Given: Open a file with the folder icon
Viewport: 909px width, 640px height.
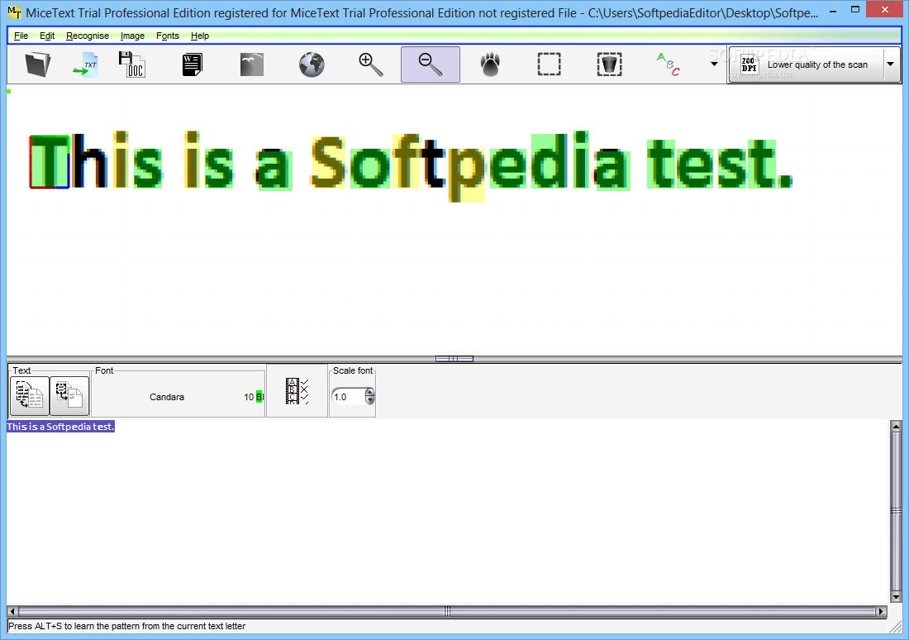Looking at the screenshot, I should (38, 64).
